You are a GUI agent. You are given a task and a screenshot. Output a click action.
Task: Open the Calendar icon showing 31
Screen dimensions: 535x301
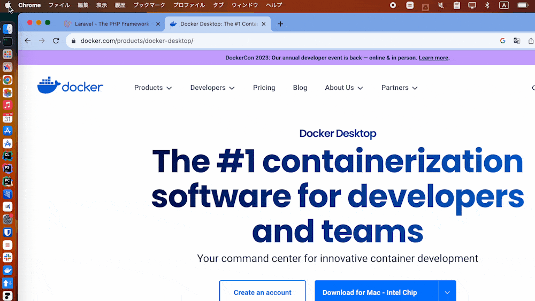click(x=7, y=118)
